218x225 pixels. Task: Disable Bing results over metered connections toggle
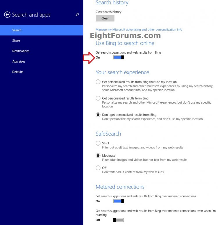click(119, 201)
